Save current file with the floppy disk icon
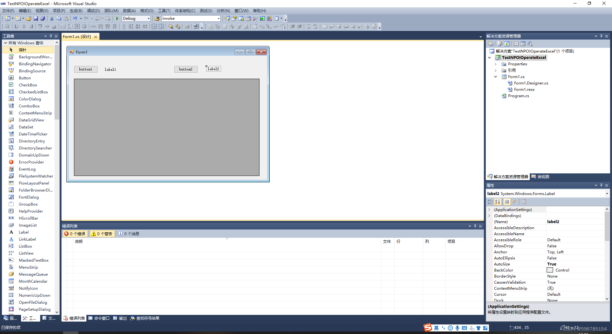612x334 pixels. (36, 18)
